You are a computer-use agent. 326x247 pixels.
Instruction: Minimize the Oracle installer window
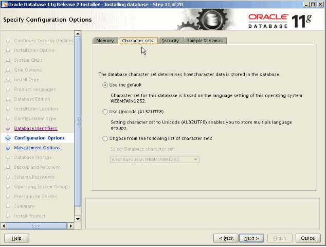pyautogui.click(x=306, y=5)
